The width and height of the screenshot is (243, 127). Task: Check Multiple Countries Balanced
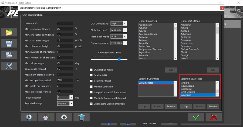pyautogui.click(x=92, y=98)
